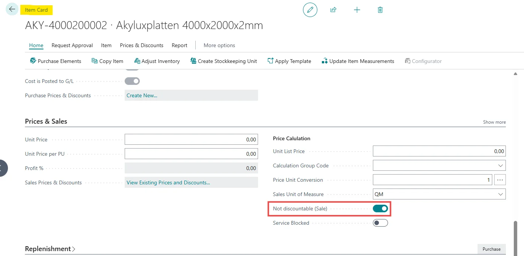Open Purchase Elements action
The width and height of the screenshot is (524, 256).
[x=56, y=61]
